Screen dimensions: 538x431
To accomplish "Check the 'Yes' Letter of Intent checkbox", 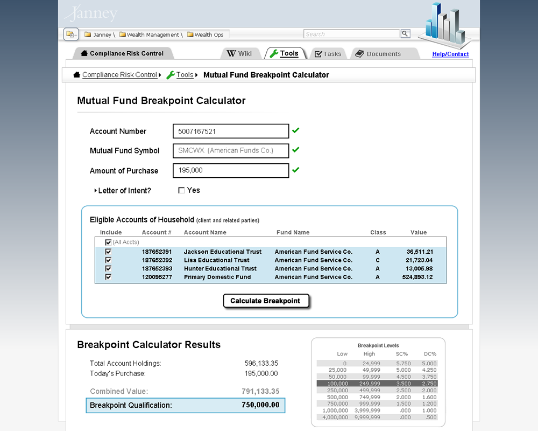I will (x=181, y=190).
